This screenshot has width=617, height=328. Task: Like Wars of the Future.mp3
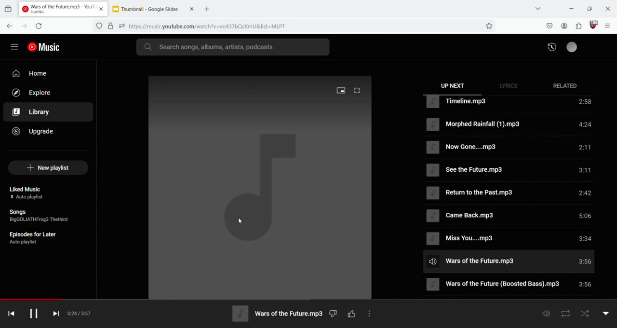[x=352, y=314]
